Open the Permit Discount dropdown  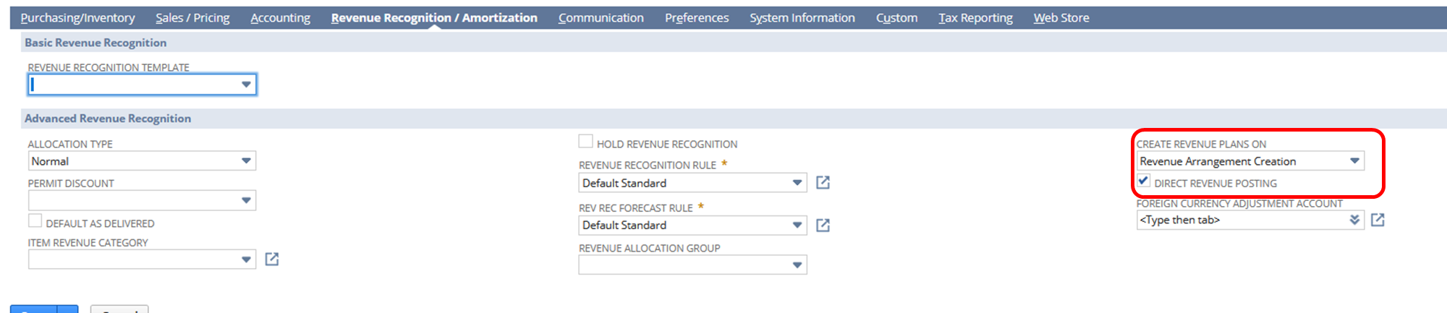[246, 200]
